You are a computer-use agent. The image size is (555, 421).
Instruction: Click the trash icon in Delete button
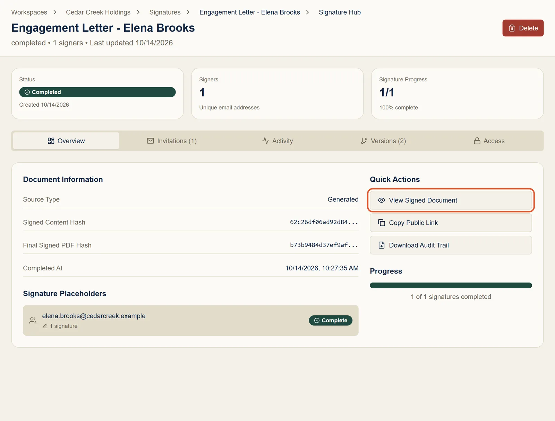512,28
